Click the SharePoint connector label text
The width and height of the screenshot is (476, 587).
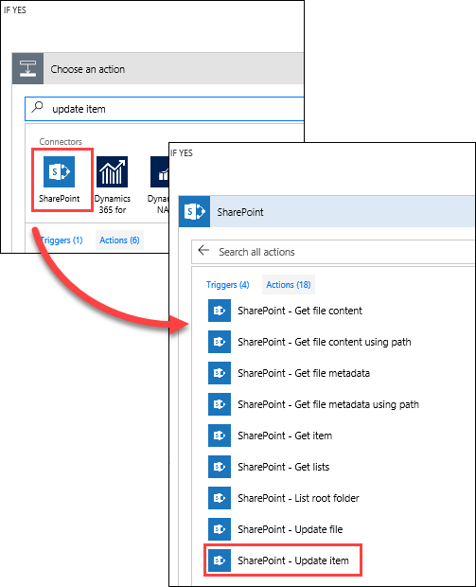[59, 199]
